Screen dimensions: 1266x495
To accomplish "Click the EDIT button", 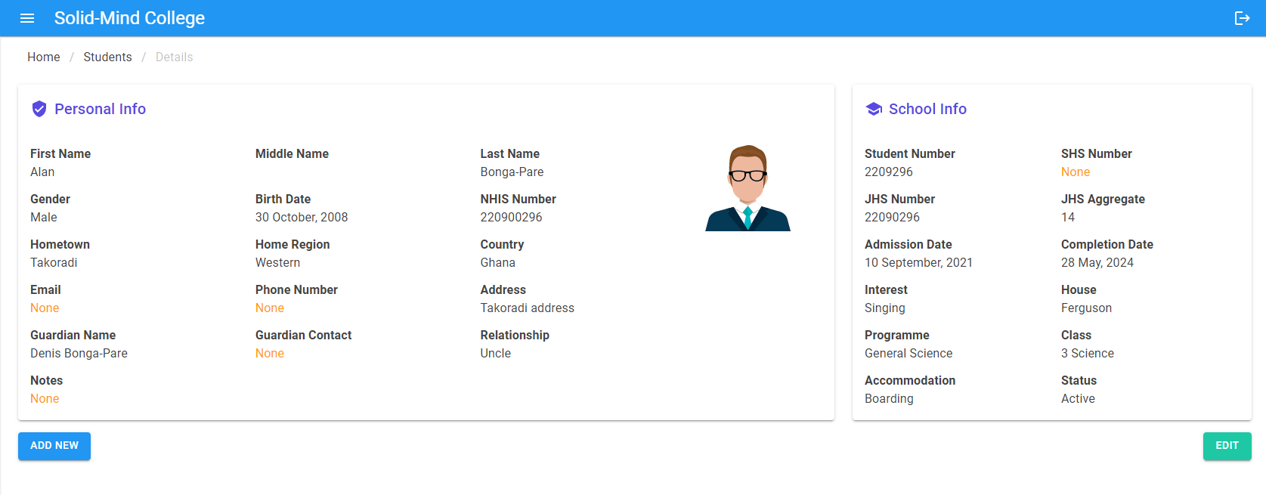I will (1227, 446).
